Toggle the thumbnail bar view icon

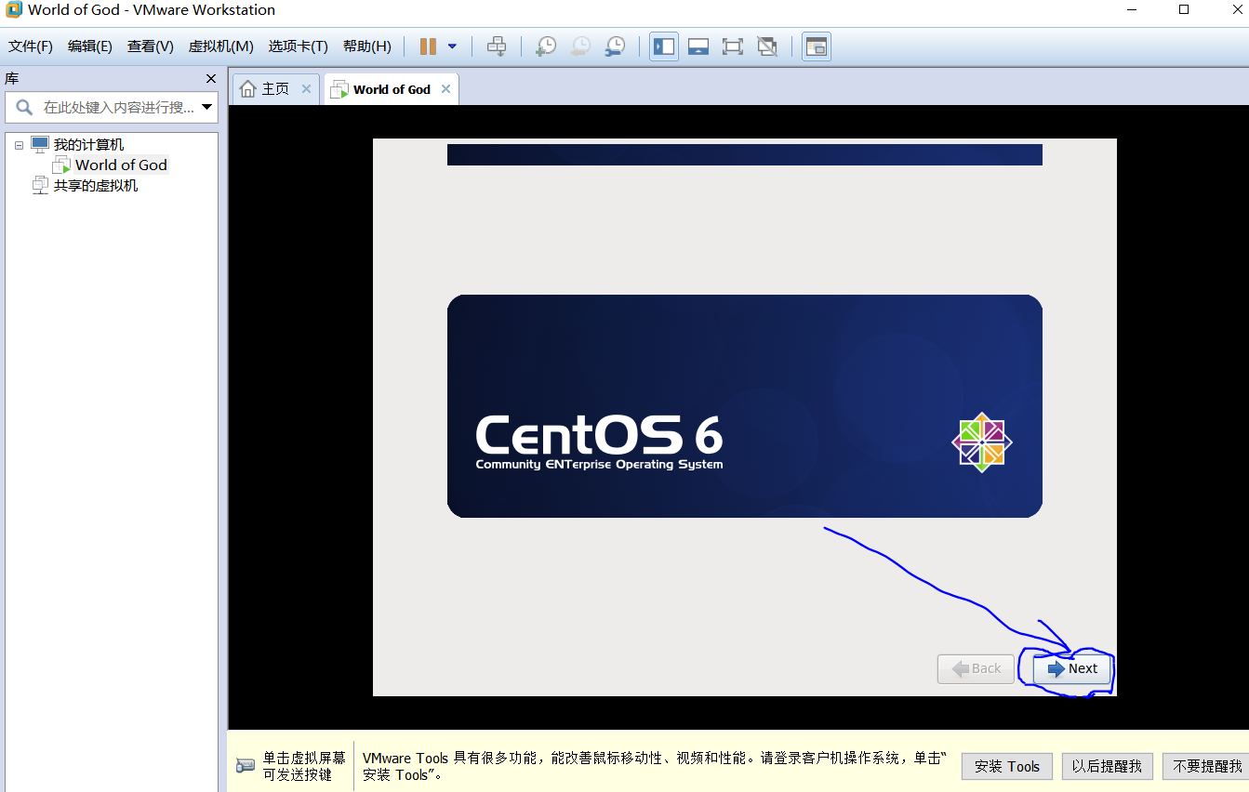[x=698, y=46]
